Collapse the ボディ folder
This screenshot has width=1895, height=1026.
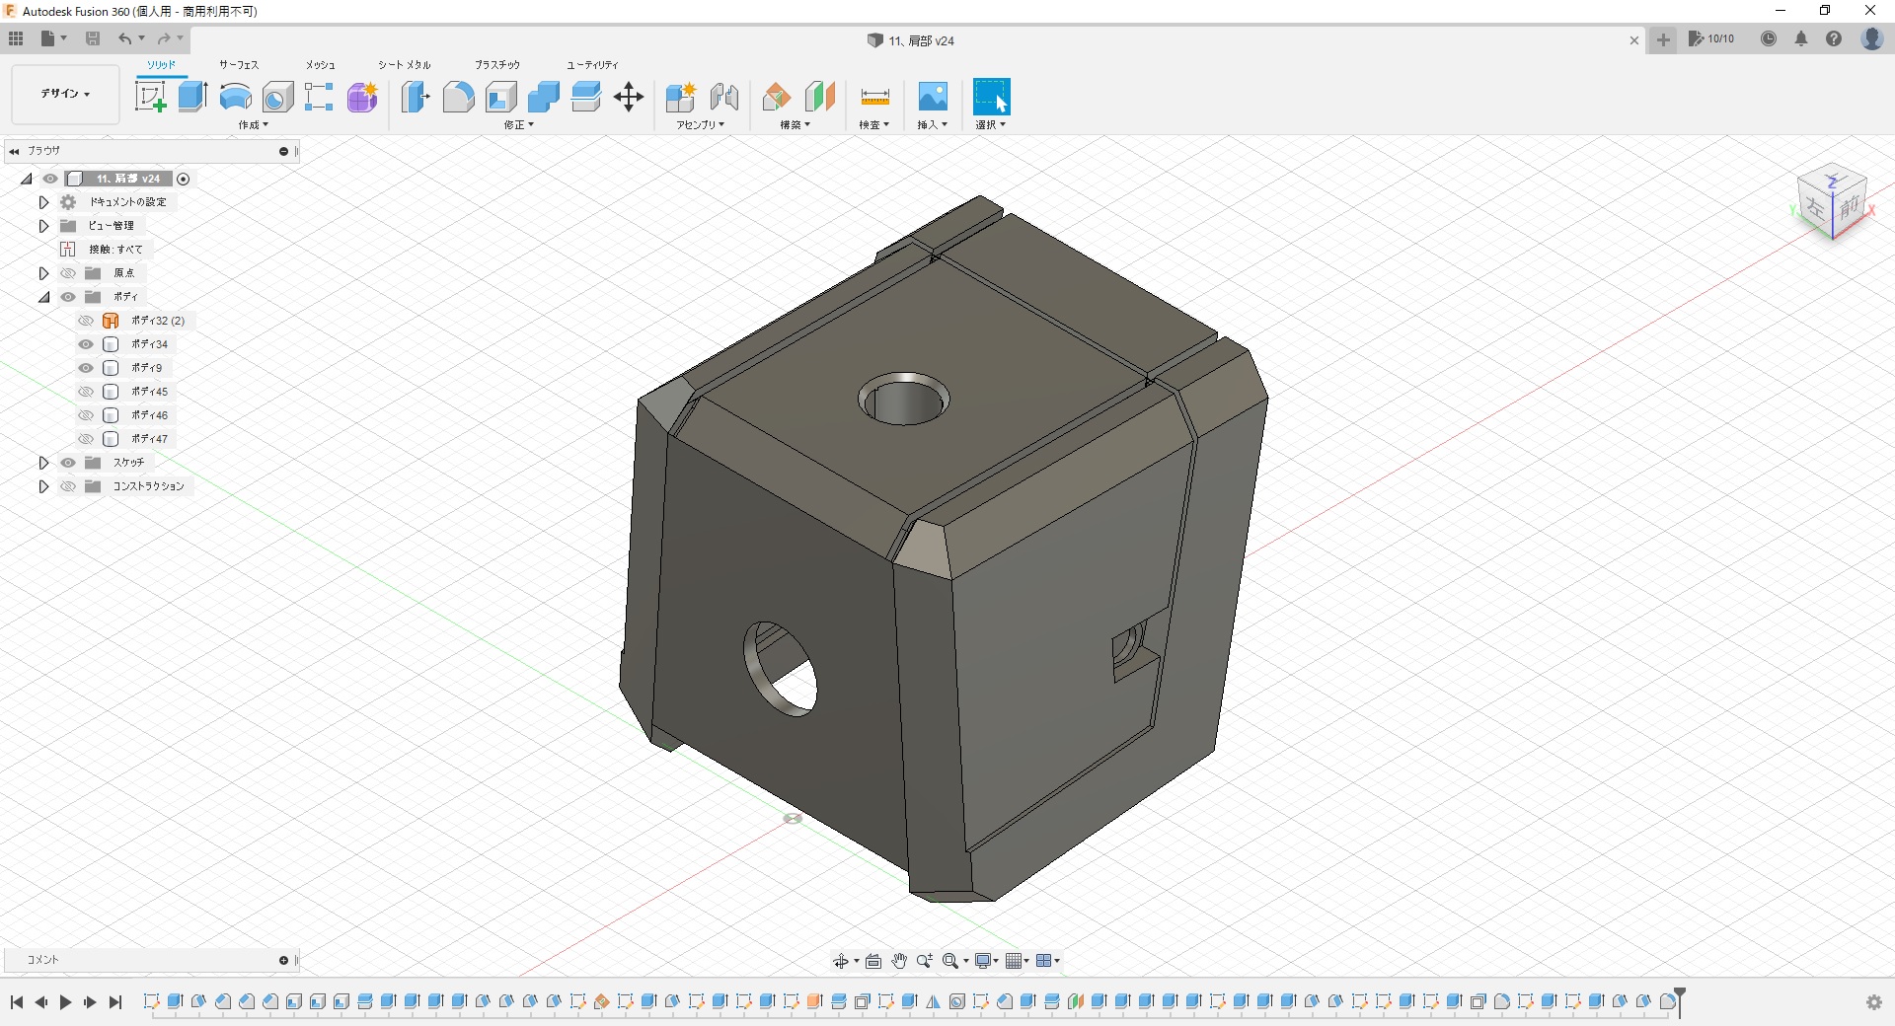43,297
